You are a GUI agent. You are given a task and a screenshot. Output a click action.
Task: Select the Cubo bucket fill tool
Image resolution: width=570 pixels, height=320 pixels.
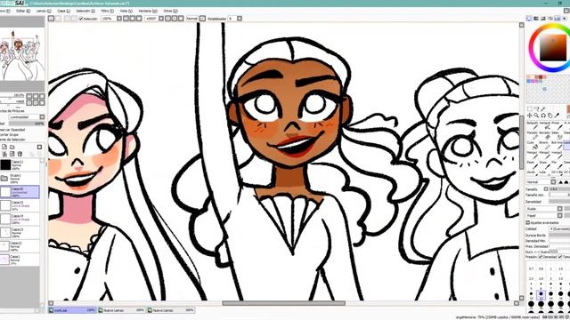click(x=533, y=145)
